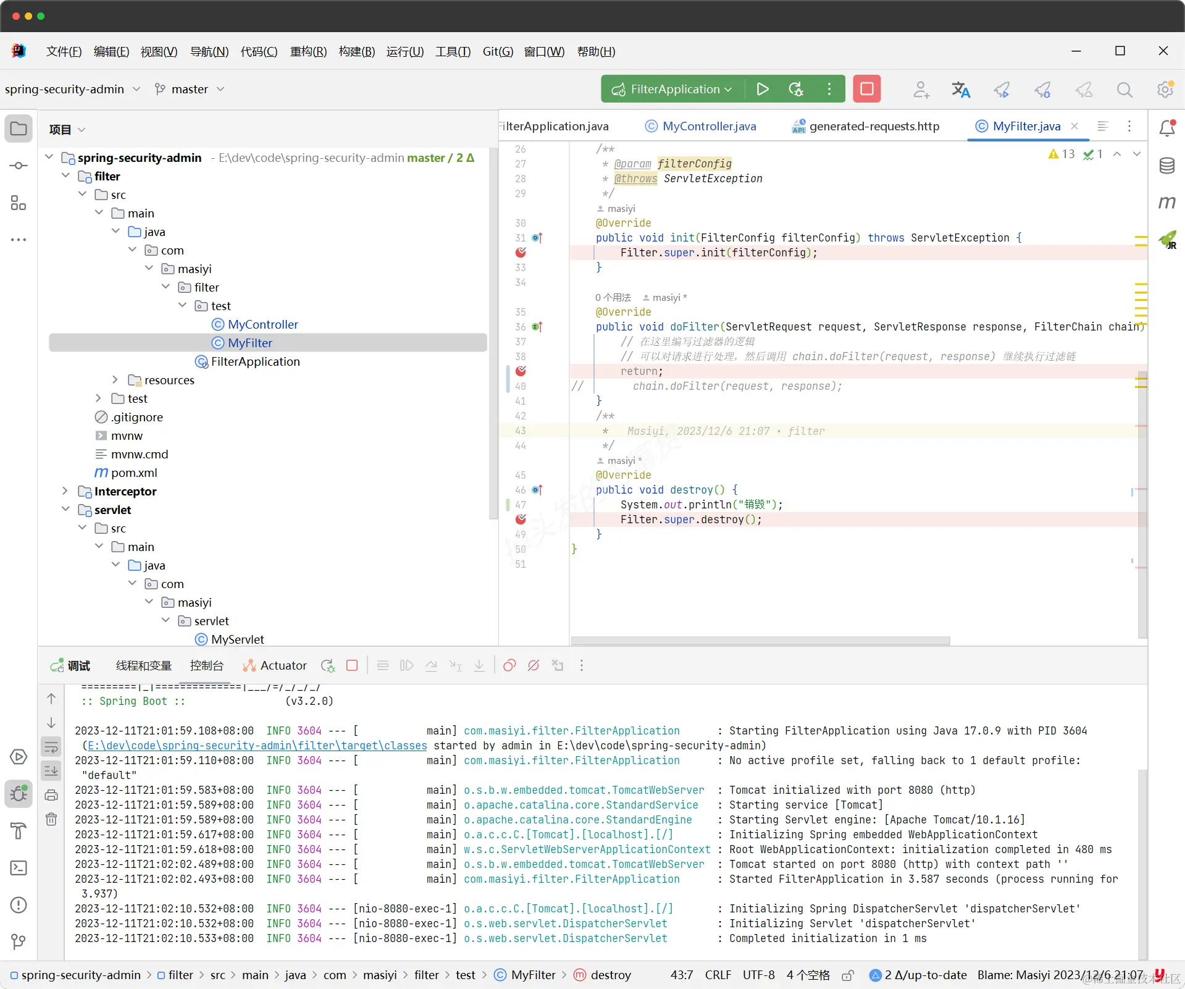Image resolution: width=1185 pixels, height=989 pixels.
Task: Expand the Interceptor module node
Action: [65, 491]
